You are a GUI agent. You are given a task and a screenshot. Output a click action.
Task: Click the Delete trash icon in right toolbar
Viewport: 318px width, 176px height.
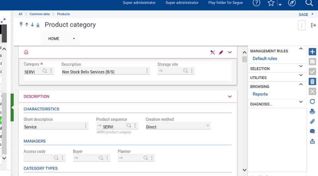312,82
